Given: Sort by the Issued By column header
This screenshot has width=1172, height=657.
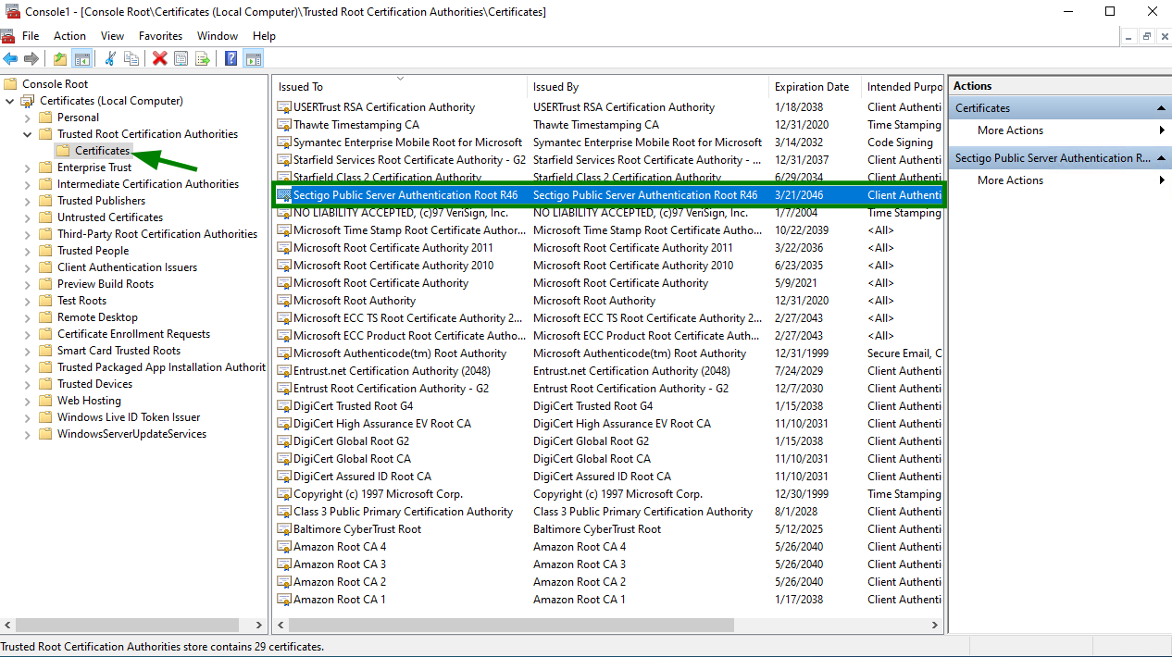Looking at the screenshot, I should coord(649,87).
